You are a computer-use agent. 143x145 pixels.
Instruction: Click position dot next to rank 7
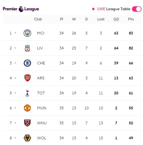tap(15, 123)
